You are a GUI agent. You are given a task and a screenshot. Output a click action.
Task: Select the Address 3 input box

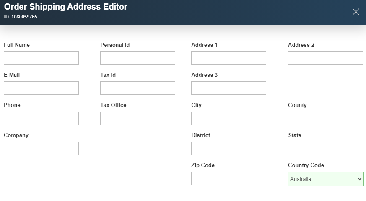point(228,88)
